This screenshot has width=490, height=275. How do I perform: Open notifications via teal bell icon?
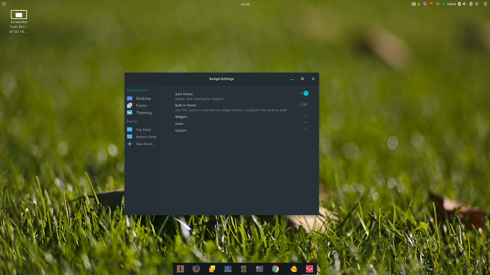click(x=444, y=4)
